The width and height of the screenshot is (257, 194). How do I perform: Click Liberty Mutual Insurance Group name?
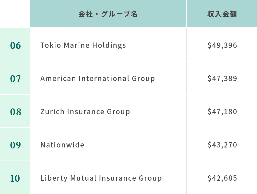(x=101, y=178)
